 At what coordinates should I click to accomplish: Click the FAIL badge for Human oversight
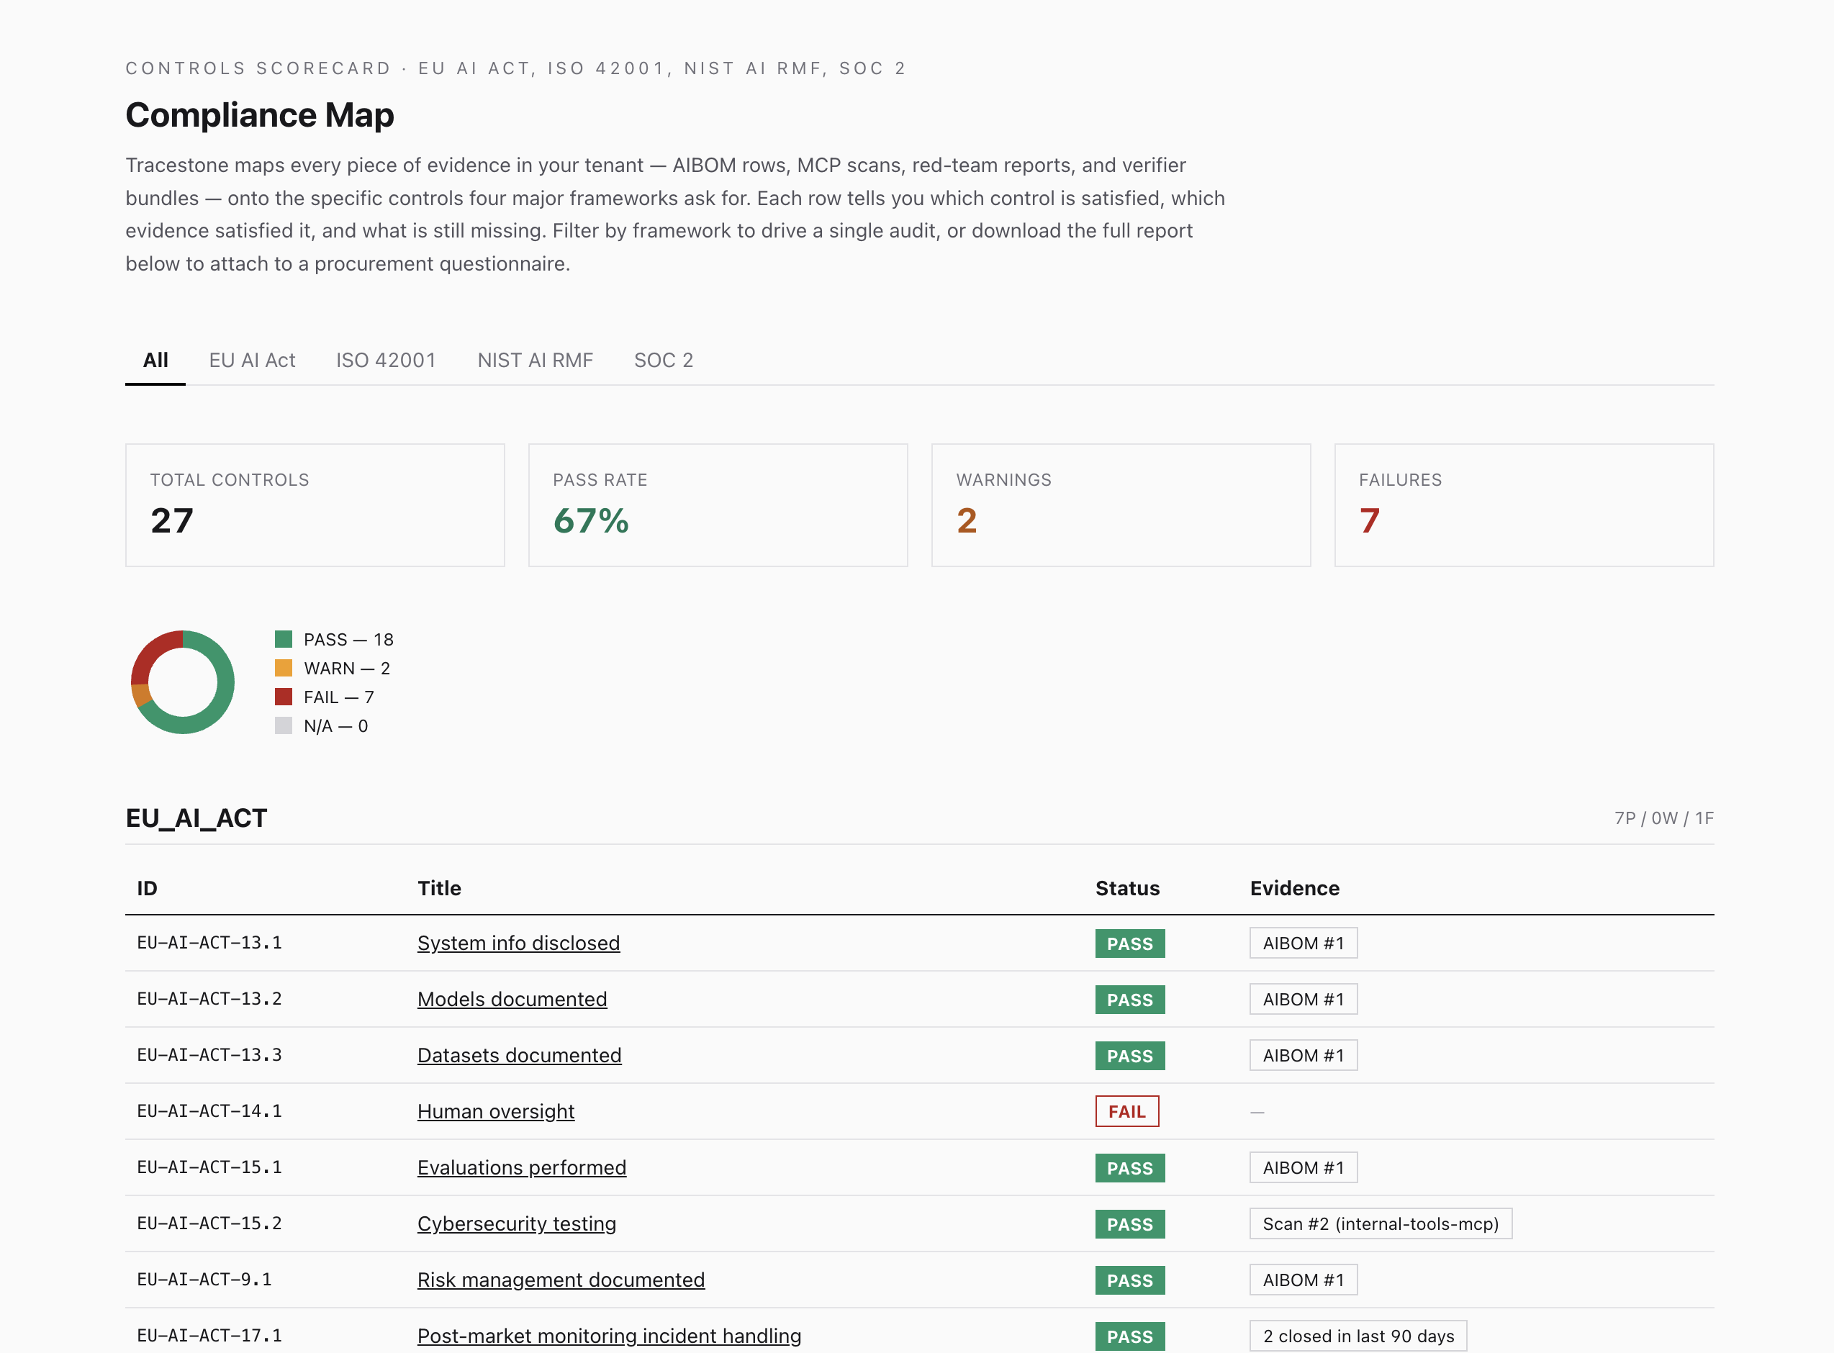click(1127, 1111)
